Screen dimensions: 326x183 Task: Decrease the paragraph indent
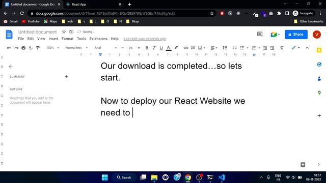[265, 48]
